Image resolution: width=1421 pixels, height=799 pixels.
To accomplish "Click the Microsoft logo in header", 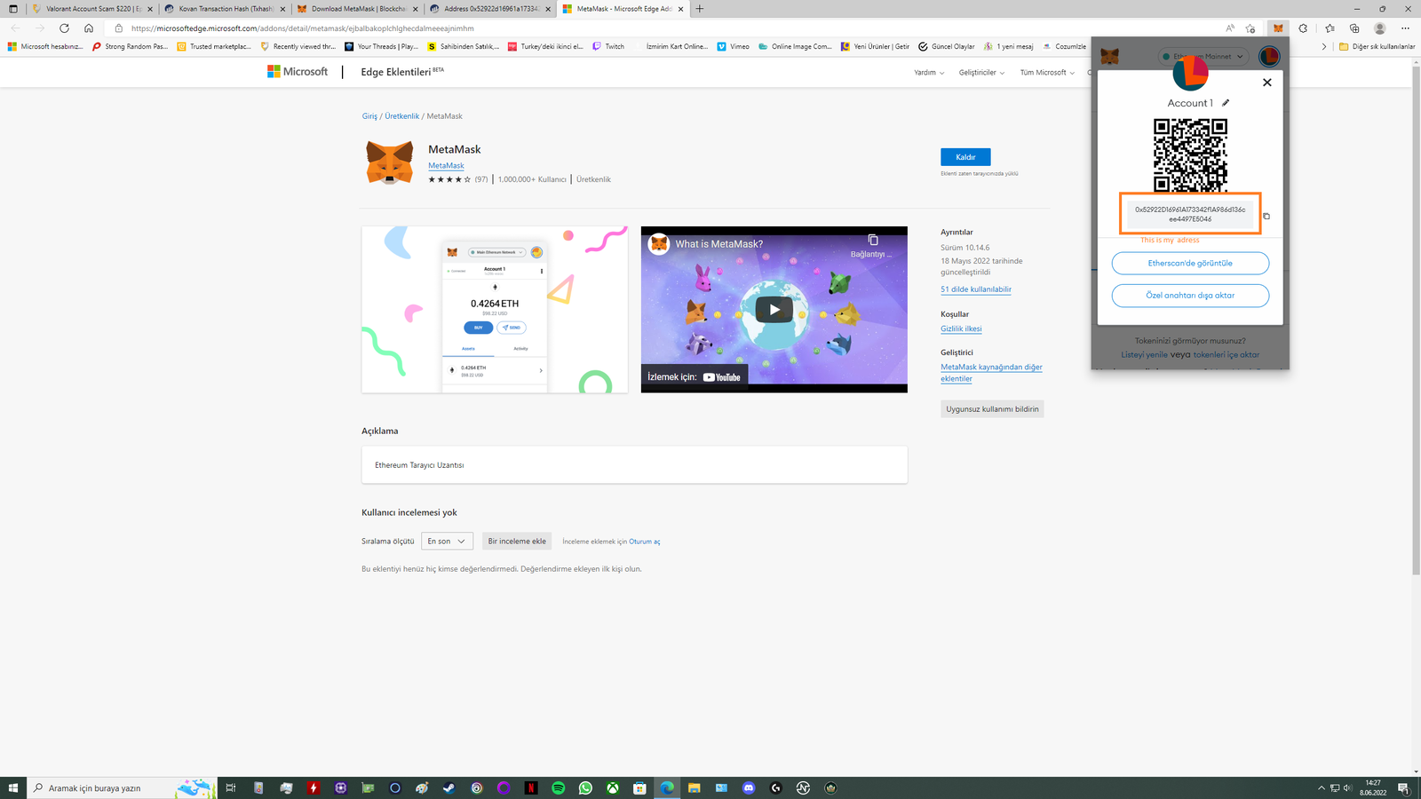I will pos(298,72).
